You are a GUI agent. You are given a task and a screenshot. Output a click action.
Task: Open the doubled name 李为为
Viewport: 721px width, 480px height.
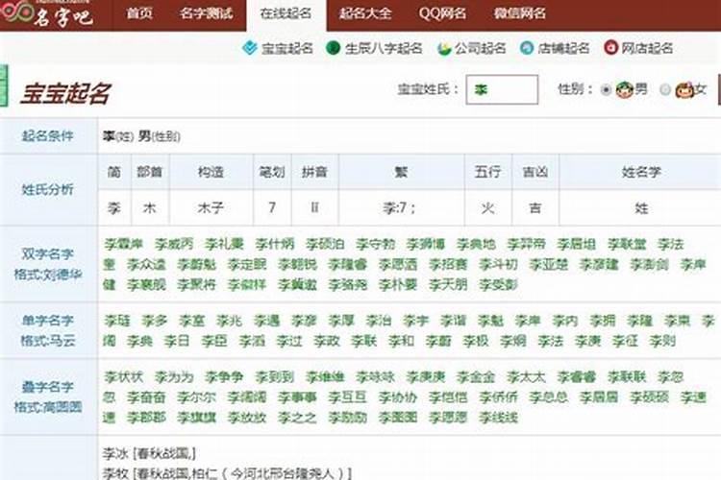(x=174, y=377)
